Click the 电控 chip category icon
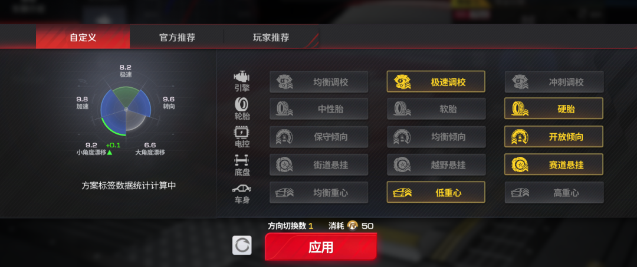 (242, 132)
